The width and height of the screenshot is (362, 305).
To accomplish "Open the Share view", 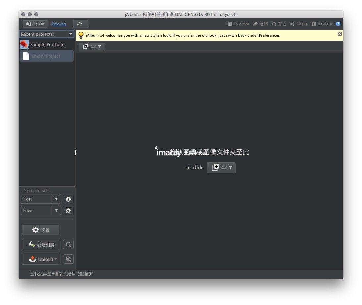I will [299, 24].
